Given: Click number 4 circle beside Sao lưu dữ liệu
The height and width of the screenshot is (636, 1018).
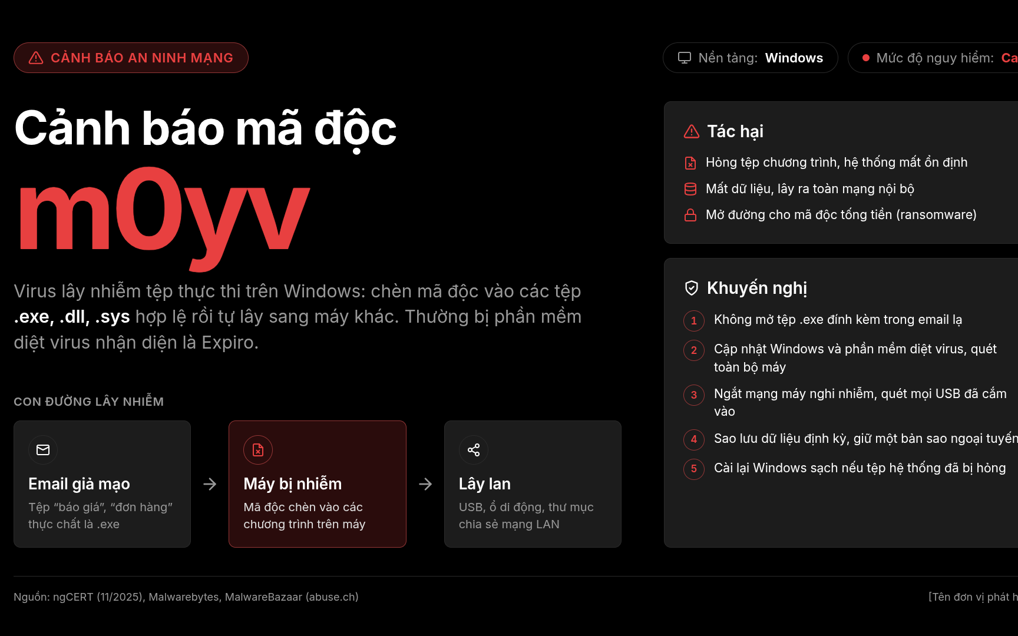Looking at the screenshot, I should 694,439.
